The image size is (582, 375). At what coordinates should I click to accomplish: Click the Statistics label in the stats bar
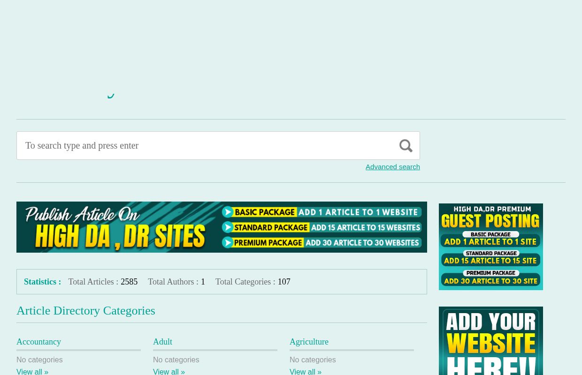click(42, 282)
